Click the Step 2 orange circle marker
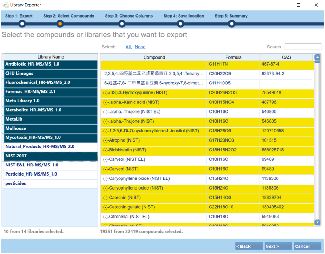Screen dimensions: 325x254 click(x=60, y=24)
